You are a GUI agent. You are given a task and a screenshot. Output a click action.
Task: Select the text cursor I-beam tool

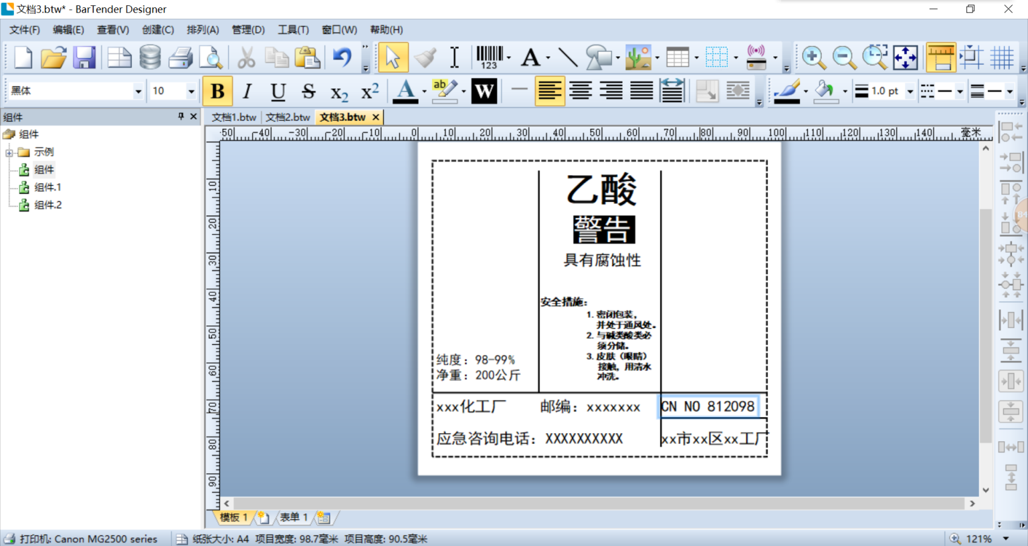click(x=454, y=57)
